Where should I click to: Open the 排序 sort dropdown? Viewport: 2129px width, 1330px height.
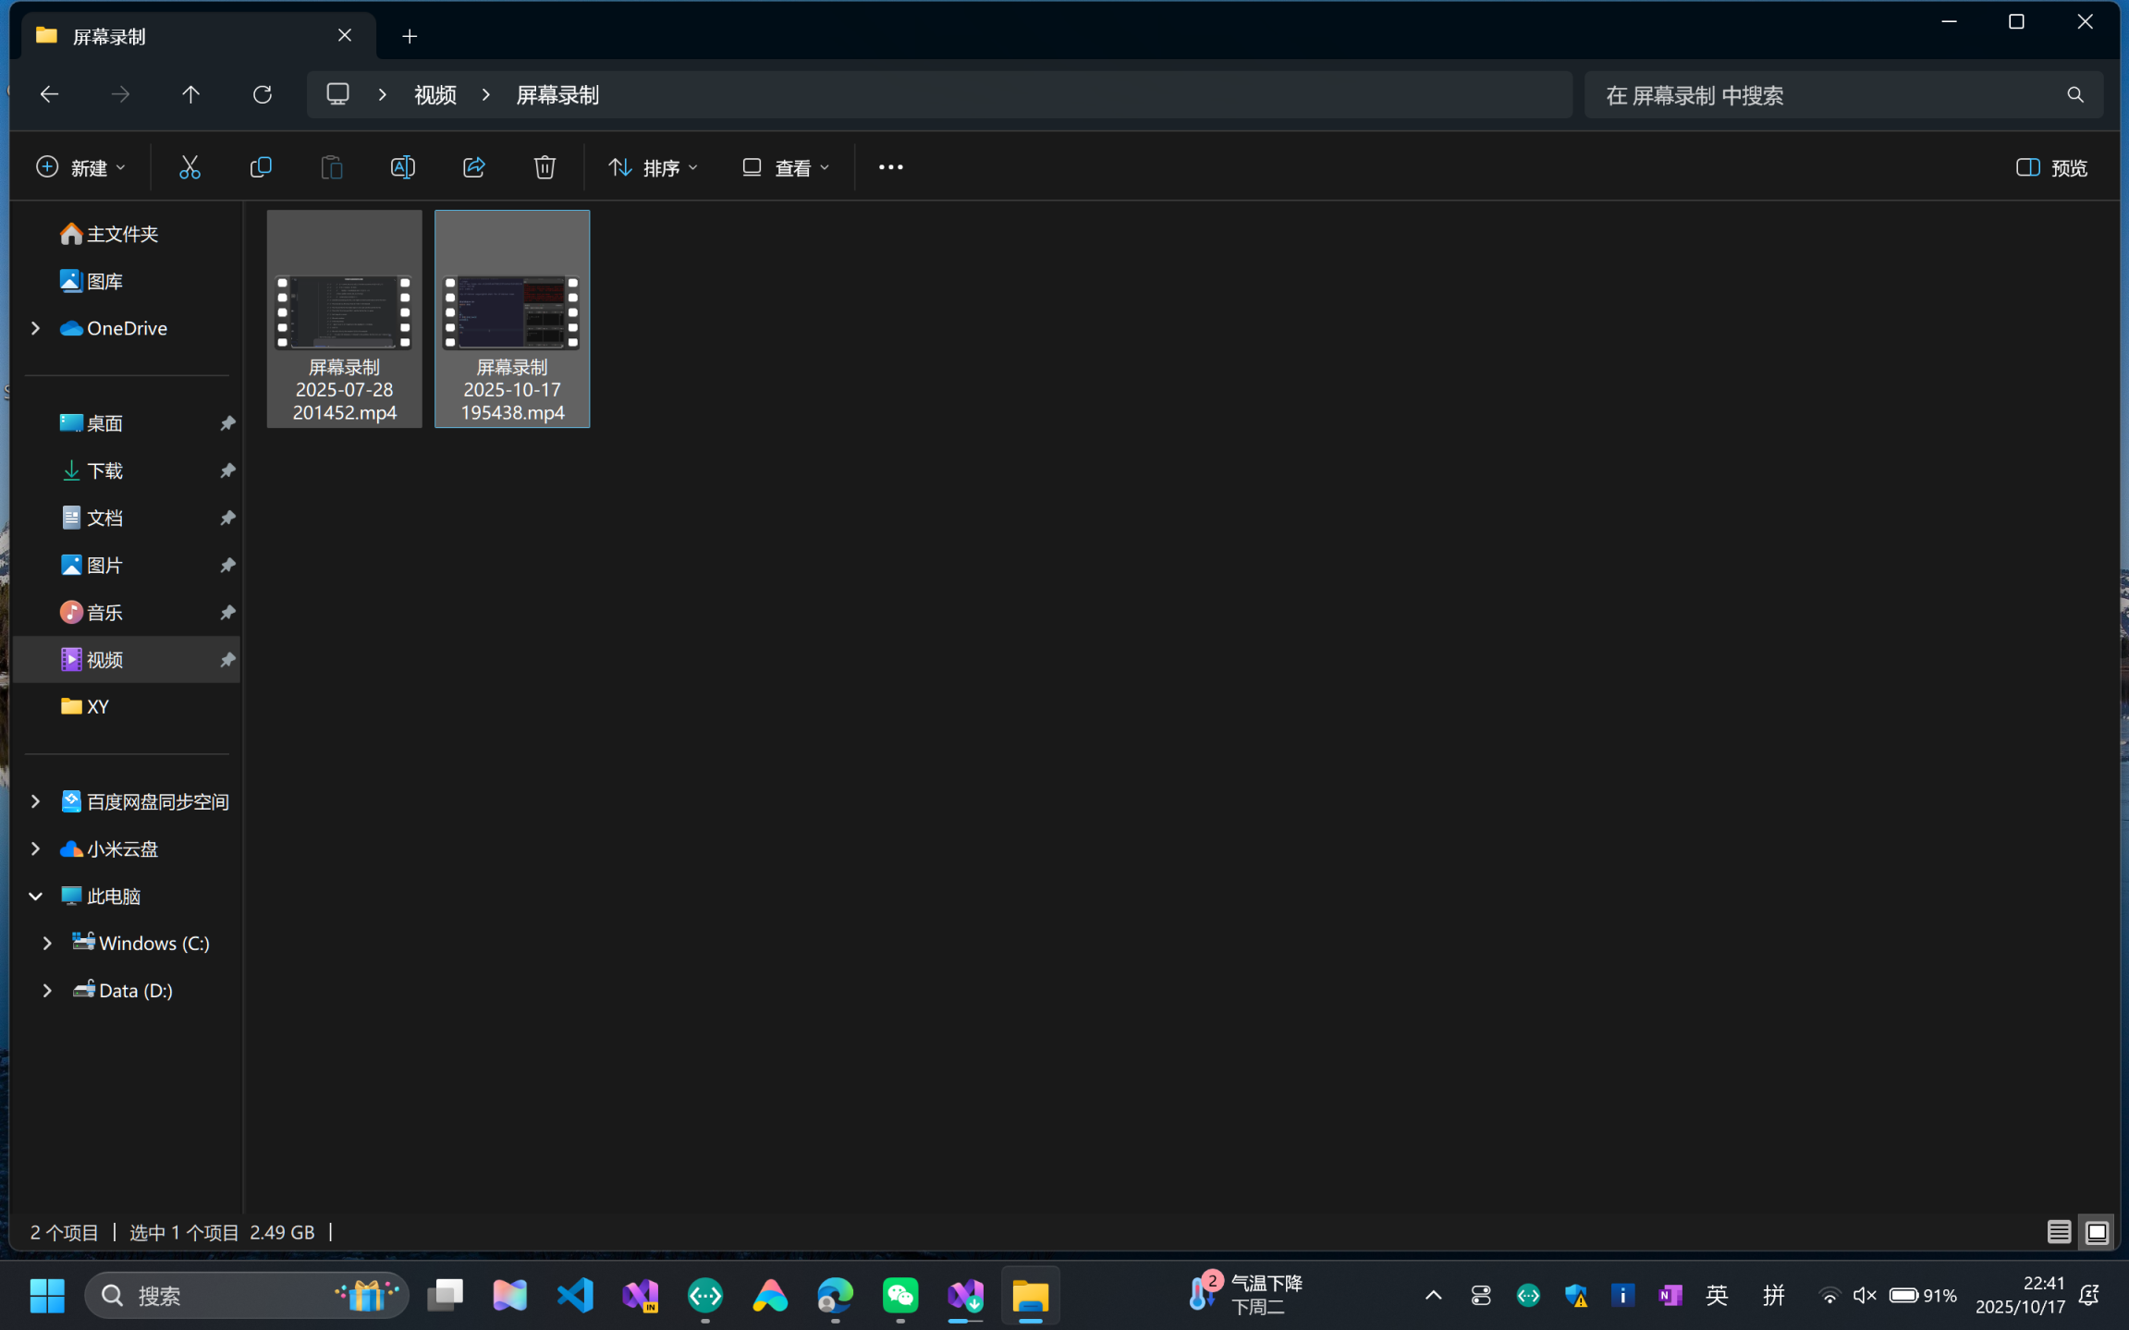(x=653, y=167)
